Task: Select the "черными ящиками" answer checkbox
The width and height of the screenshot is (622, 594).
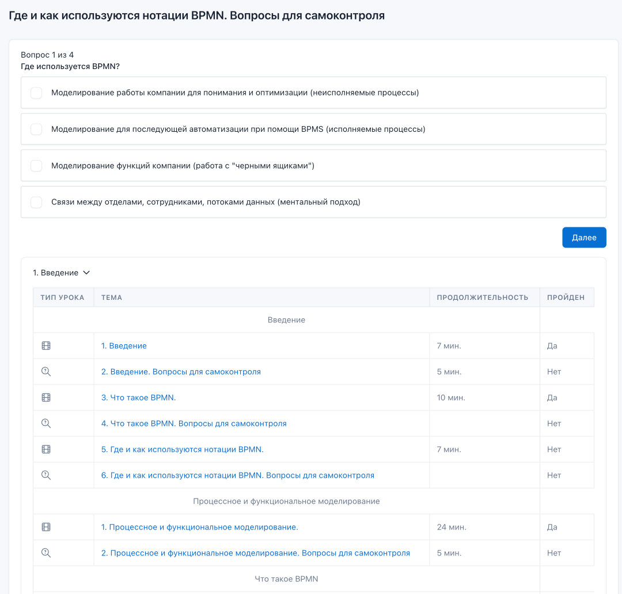Action: [36, 166]
